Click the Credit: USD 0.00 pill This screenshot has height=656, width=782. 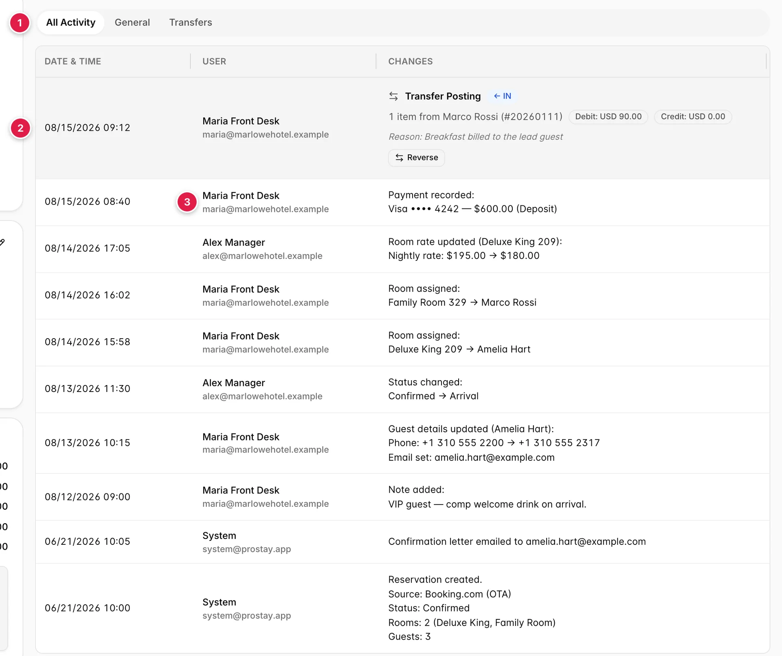[693, 117]
